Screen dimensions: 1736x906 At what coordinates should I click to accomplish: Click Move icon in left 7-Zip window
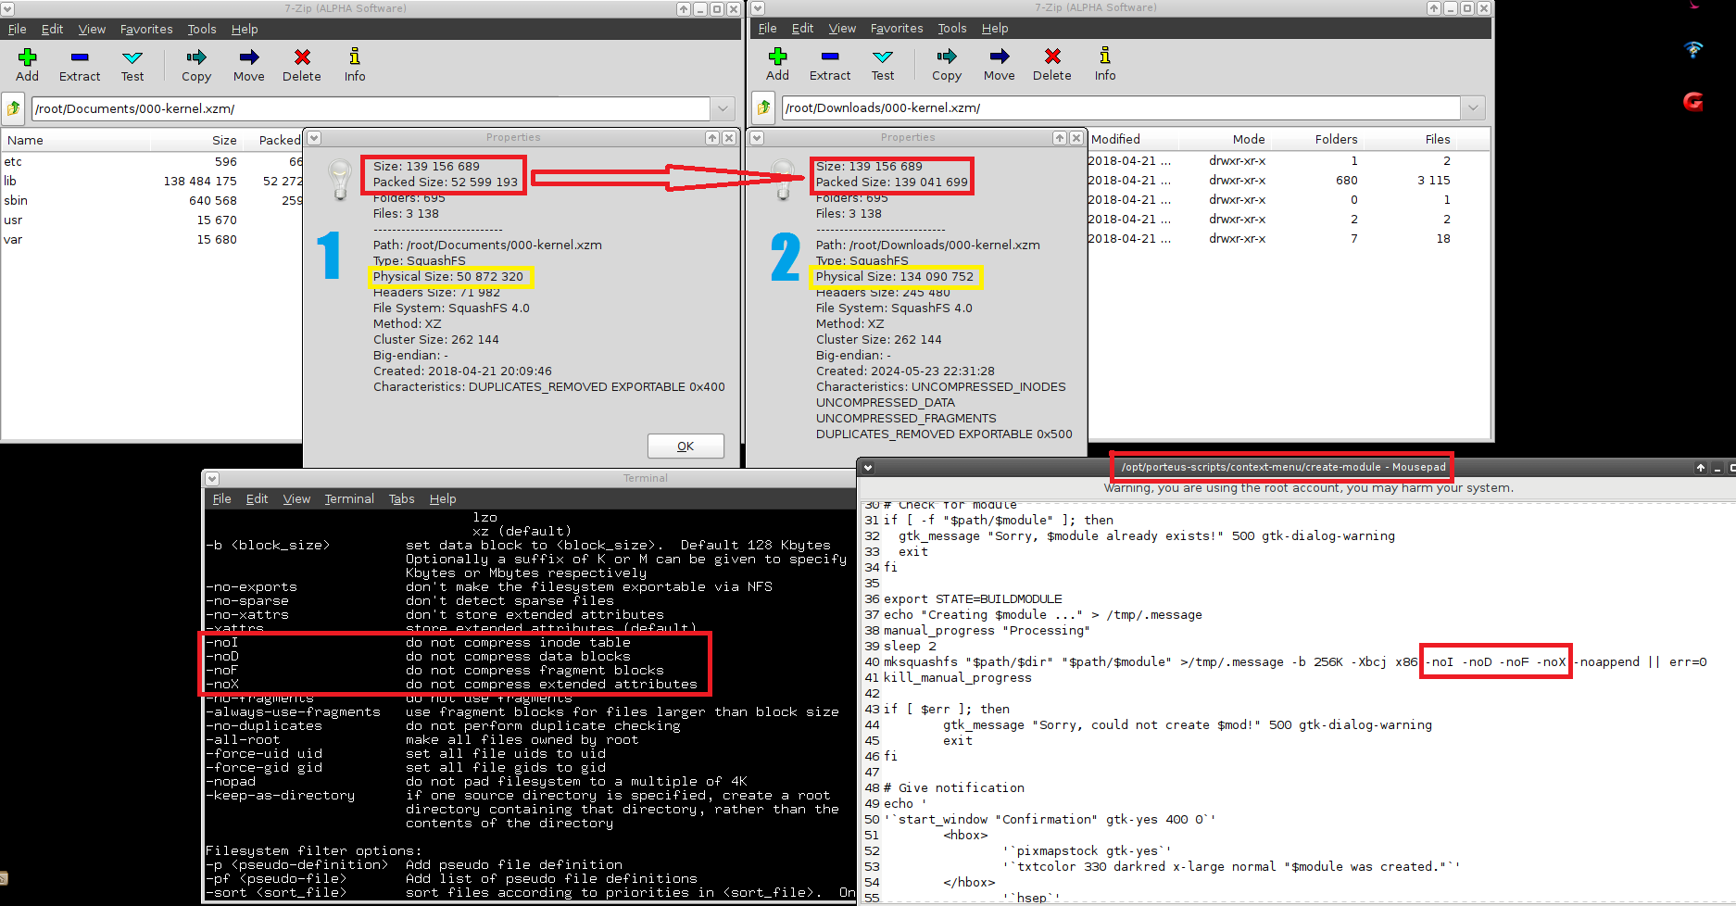click(x=249, y=57)
